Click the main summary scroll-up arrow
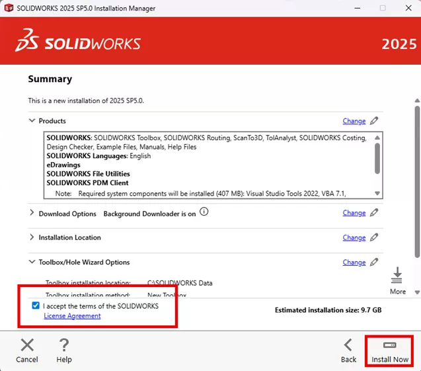This screenshot has height=371, width=421. pyautogui.click(x=417, y=101)
